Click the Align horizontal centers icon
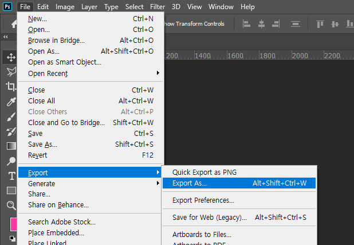The height and width of the screenshot is (245, 354). (x=261, y=23)
